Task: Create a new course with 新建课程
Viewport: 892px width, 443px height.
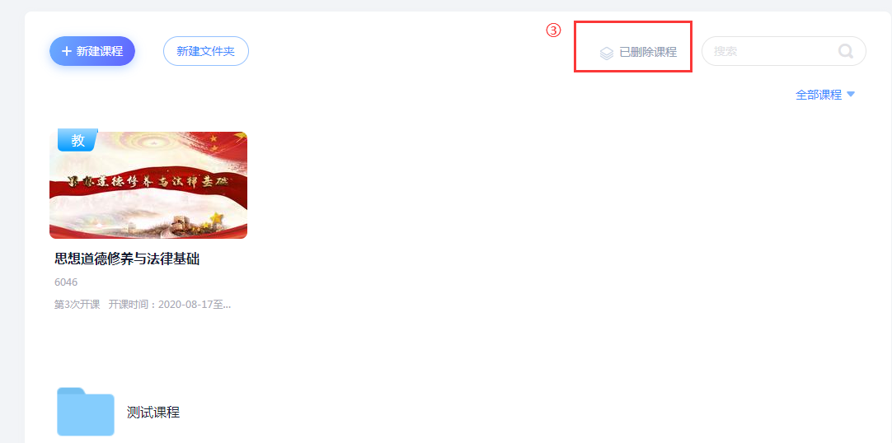Action: point(92,51)
